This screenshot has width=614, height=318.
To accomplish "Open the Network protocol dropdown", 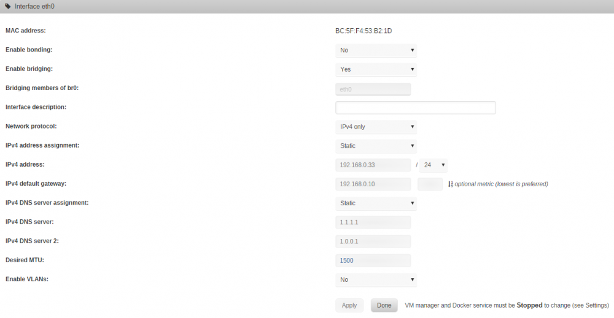I will click(376, 127).
